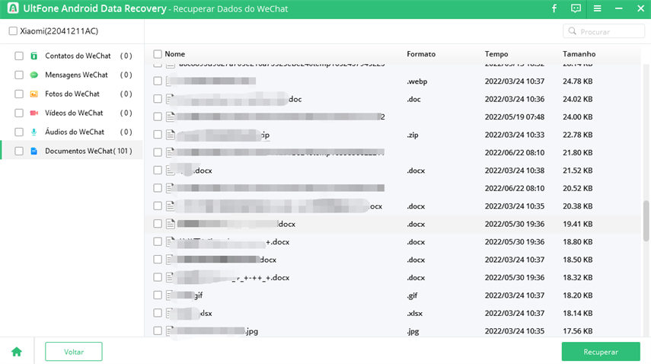The width and height of the screenshot is (651, 364).
Task: Click the Áudios do WeChat microphone icon
Action: tap(34, 132)
